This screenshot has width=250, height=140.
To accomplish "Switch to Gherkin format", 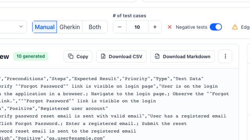I will (x=70, y=27).
